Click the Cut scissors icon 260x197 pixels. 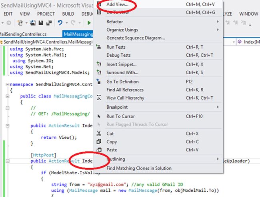point(99,133)
